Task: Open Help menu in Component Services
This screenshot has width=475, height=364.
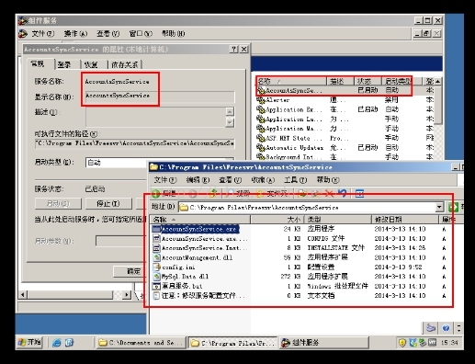Action: 174,33
